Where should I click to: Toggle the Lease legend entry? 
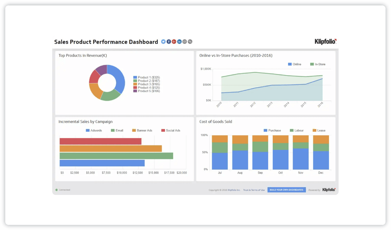coord(319,131)
